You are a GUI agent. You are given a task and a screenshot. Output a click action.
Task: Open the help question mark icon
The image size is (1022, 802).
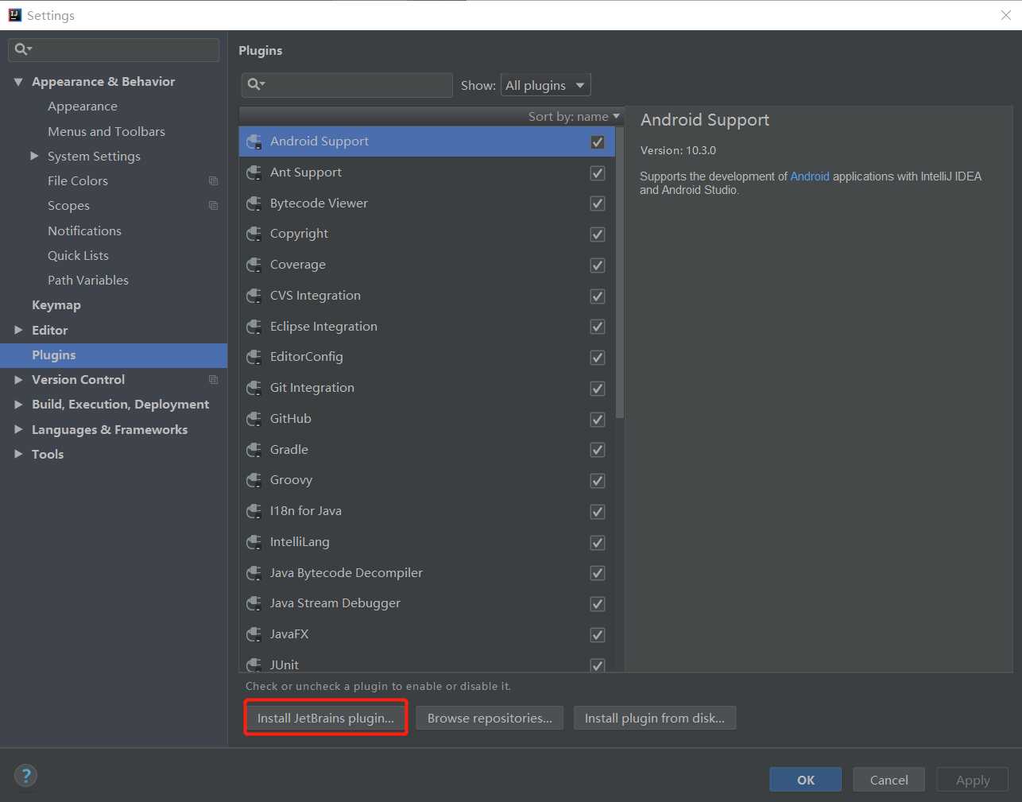[x=25, y=776]
